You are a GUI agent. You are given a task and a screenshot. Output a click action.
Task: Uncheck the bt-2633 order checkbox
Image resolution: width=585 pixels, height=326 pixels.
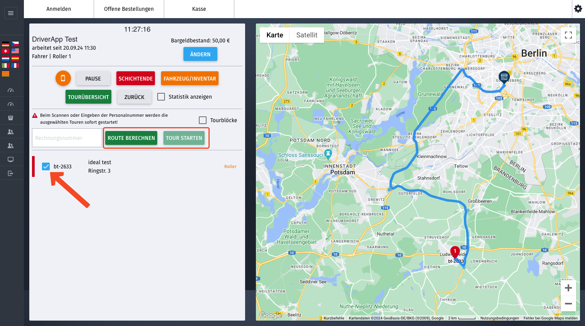tap(46, 166)
